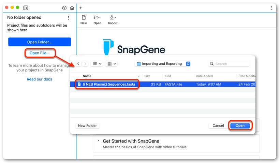Open the grouping options dropdown
Screen dimensions: 280x163
tap(111, 64)
